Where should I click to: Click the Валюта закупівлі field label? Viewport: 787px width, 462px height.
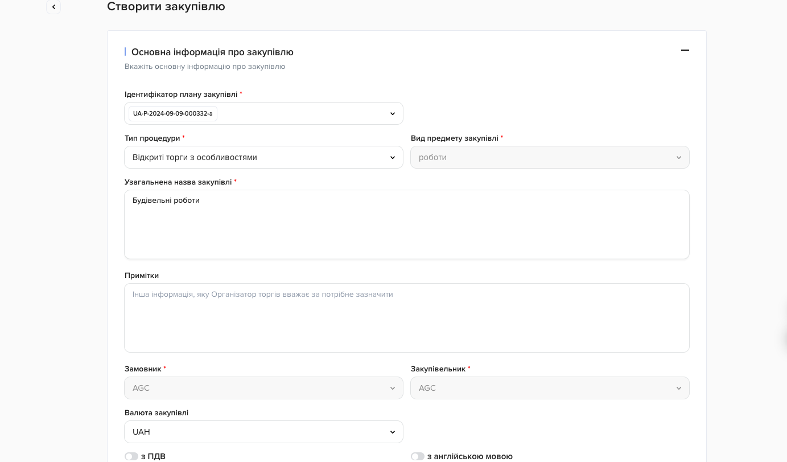click(x=156, y=412)
